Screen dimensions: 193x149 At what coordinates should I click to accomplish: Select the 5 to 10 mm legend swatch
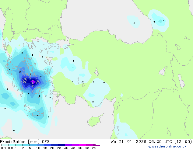pos(33,145)
